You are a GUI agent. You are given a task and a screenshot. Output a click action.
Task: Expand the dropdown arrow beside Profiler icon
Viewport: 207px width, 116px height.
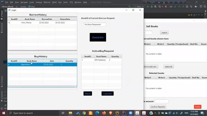point(162,6)
